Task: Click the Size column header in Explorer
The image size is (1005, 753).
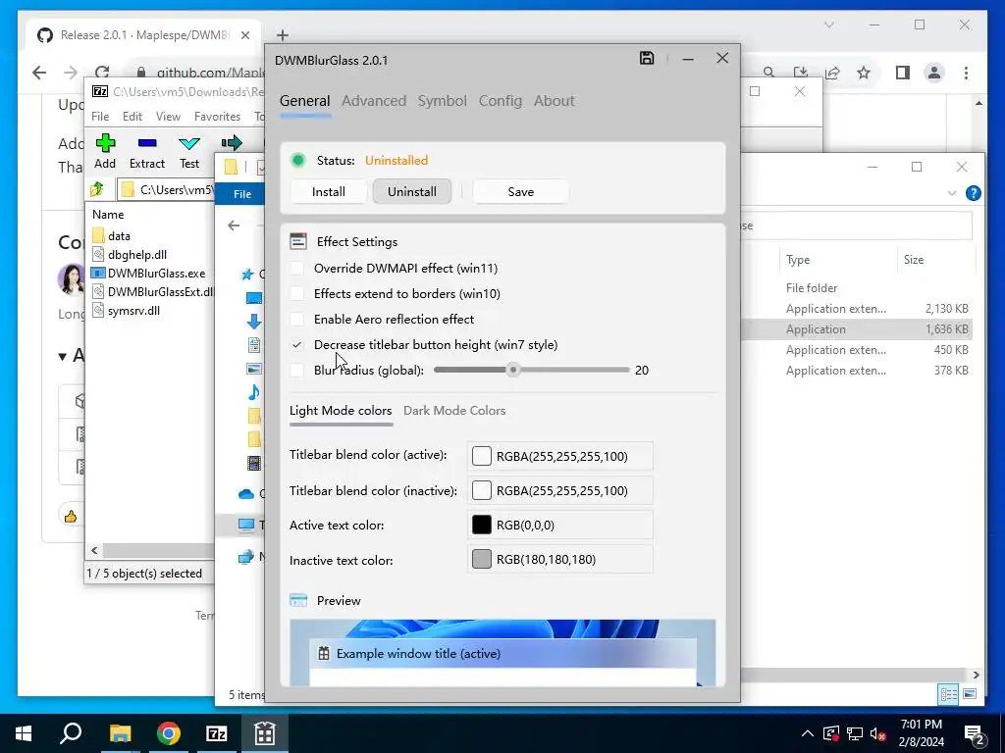Action: pos(914,259)
